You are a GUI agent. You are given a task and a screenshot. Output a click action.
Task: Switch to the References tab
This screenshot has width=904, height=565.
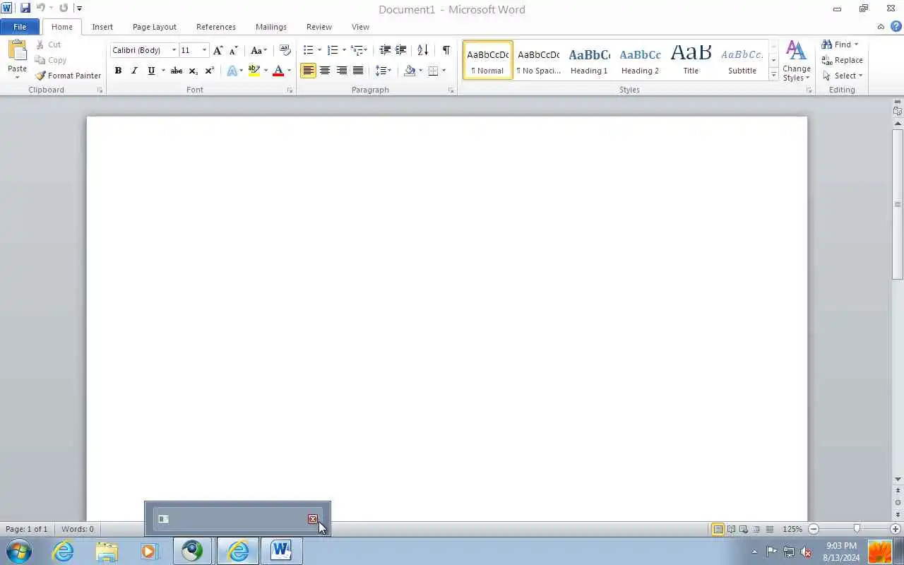(216, 27)
